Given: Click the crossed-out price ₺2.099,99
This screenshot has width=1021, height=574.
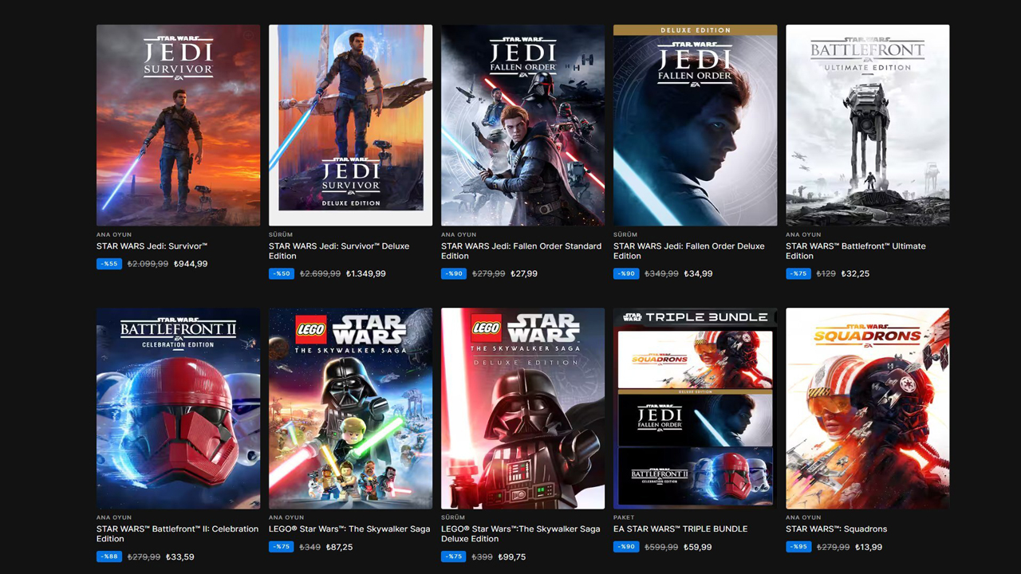Looking at the screenshot, I should coord(148,264).
